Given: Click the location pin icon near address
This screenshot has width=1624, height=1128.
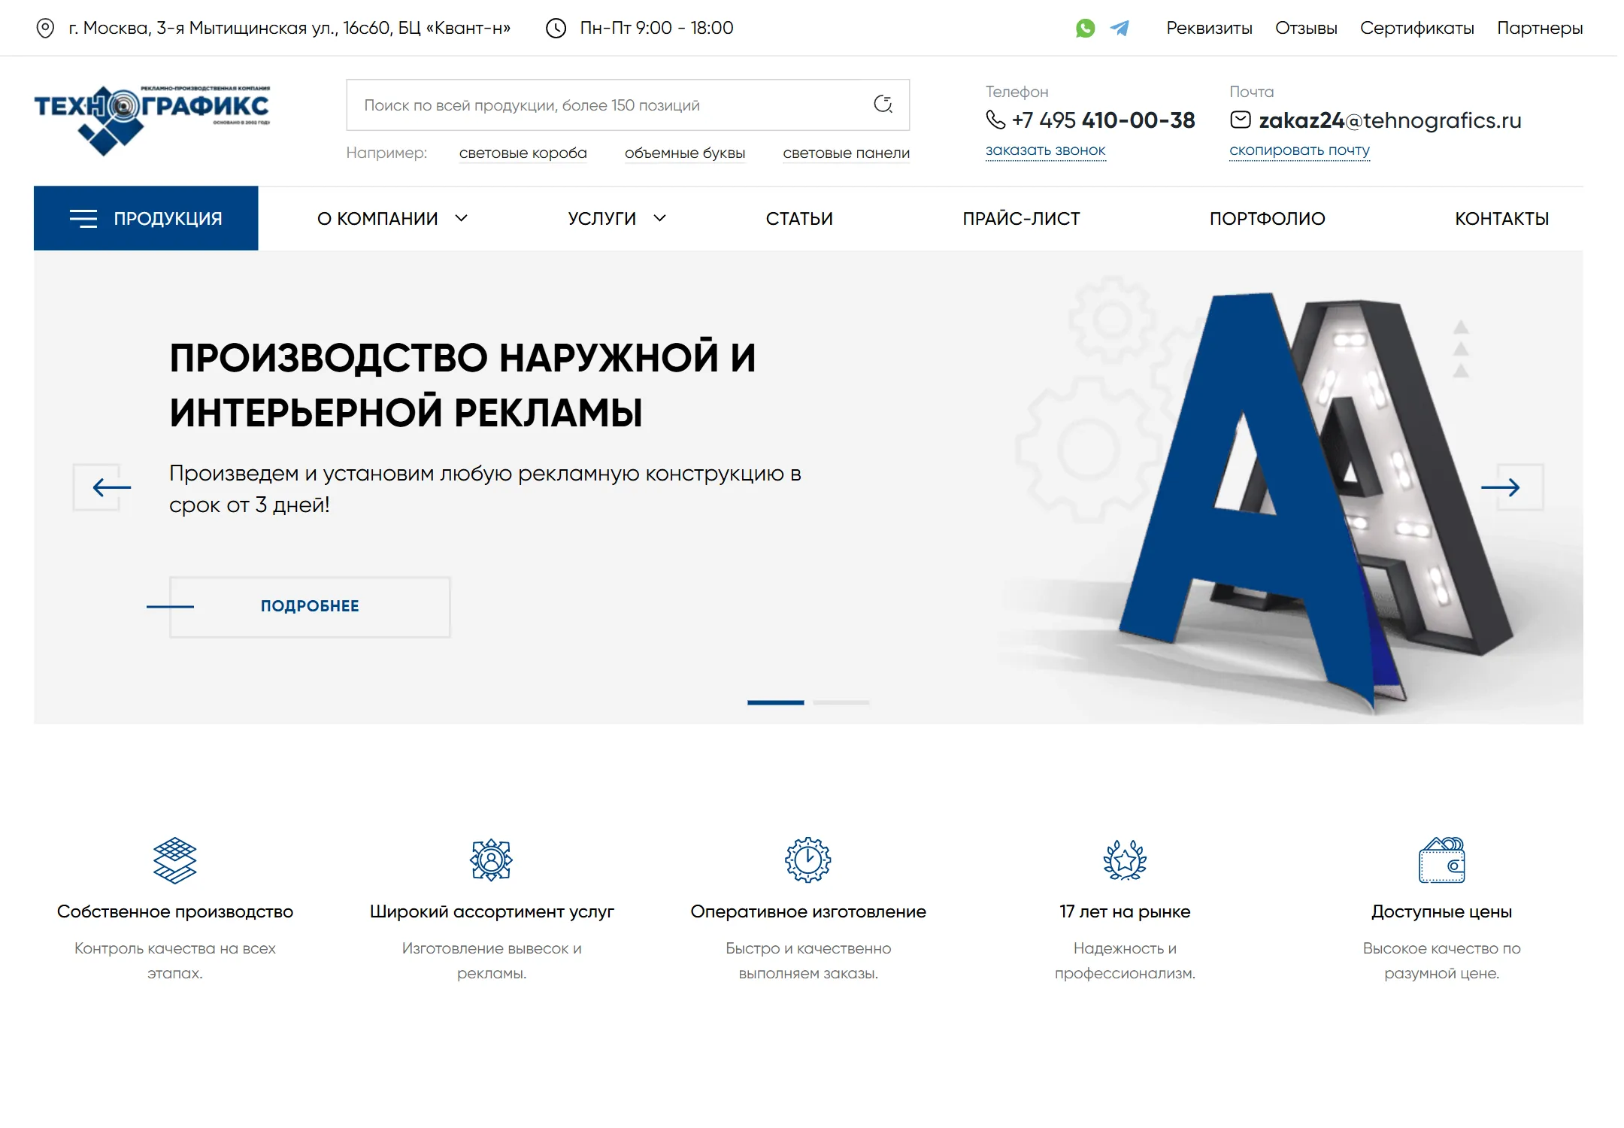Looking at the screenshot, I should click(45, 29).
